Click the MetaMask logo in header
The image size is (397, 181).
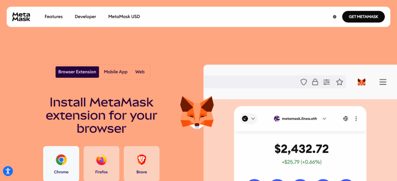pyautogui.click(x=21, y=17)
